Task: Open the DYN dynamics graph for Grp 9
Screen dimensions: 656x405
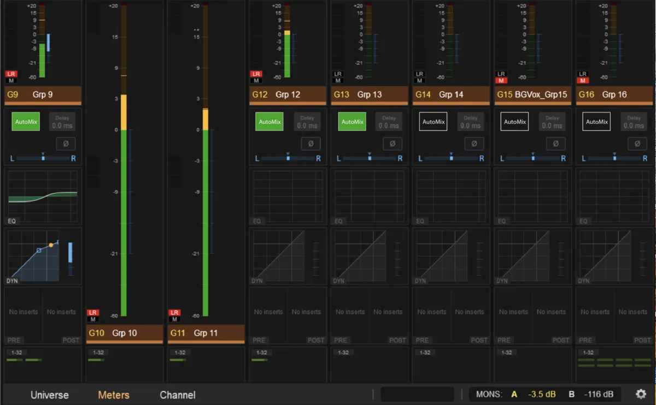Action: click(x=43, y=257)
